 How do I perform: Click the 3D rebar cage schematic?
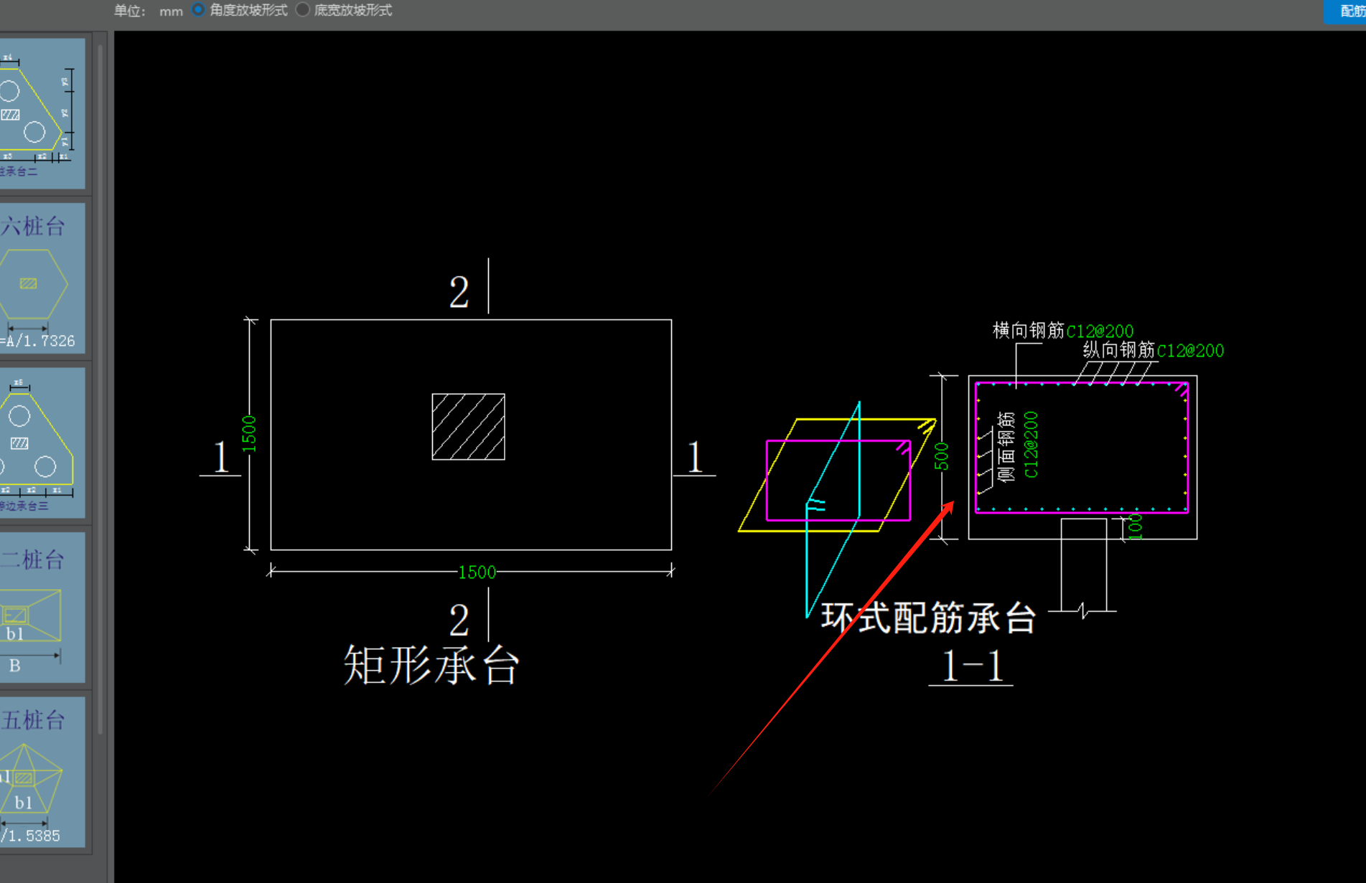[x=837, y=508]
